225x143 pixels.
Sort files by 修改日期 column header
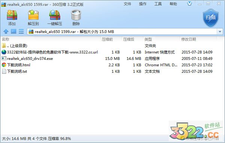click(189, 39)
